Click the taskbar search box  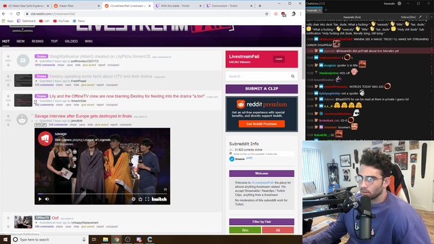[50, 239]
